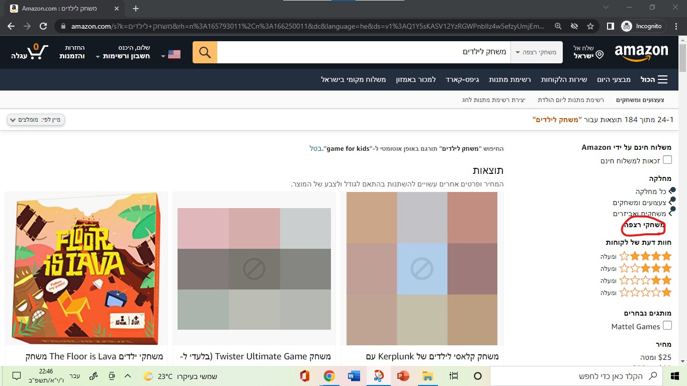Image resolution: width=687 pixels, height=386 pixels.
Task: Click the Twister Ultimate Game title link
Action: click(x=255, y=356)
